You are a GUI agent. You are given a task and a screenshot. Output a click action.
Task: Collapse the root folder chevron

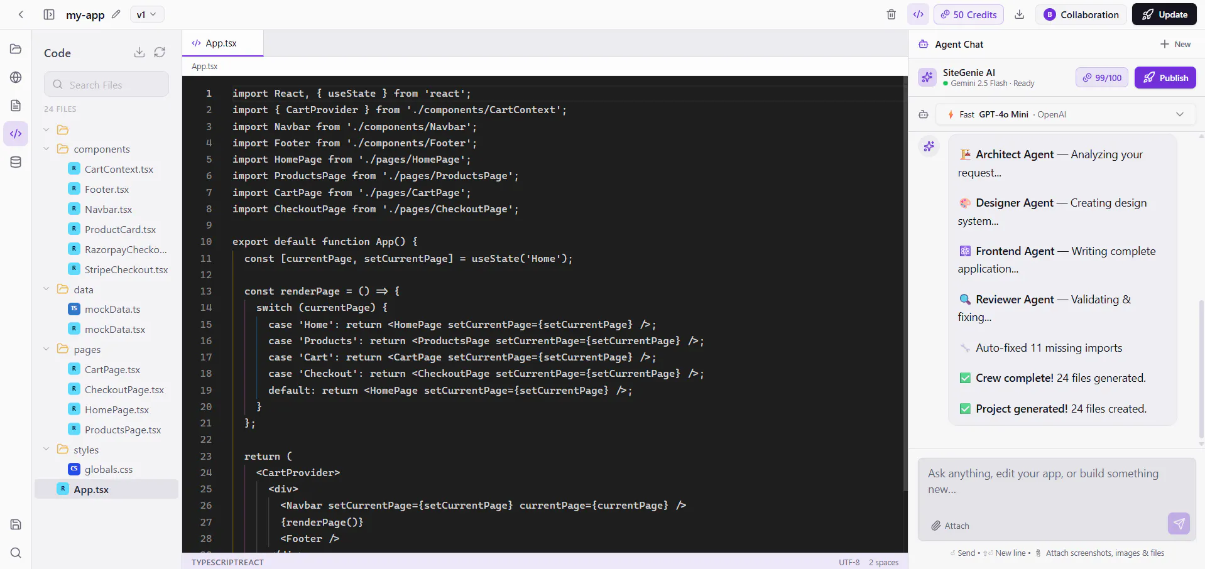[x=46, y=130]
